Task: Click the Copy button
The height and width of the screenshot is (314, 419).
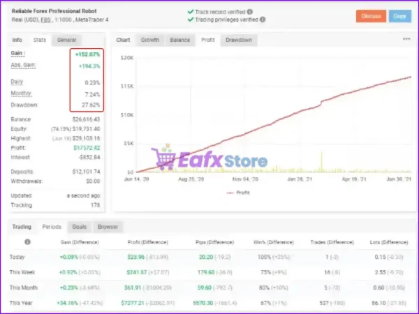Action: pyautogui.click(x=399, y=16)
